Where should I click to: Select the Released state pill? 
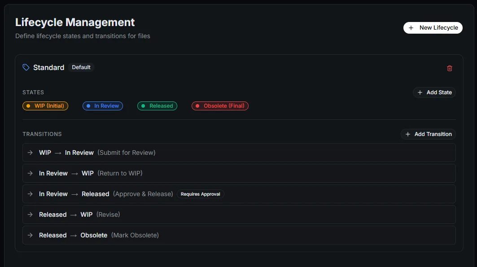[x=157, y=106]
